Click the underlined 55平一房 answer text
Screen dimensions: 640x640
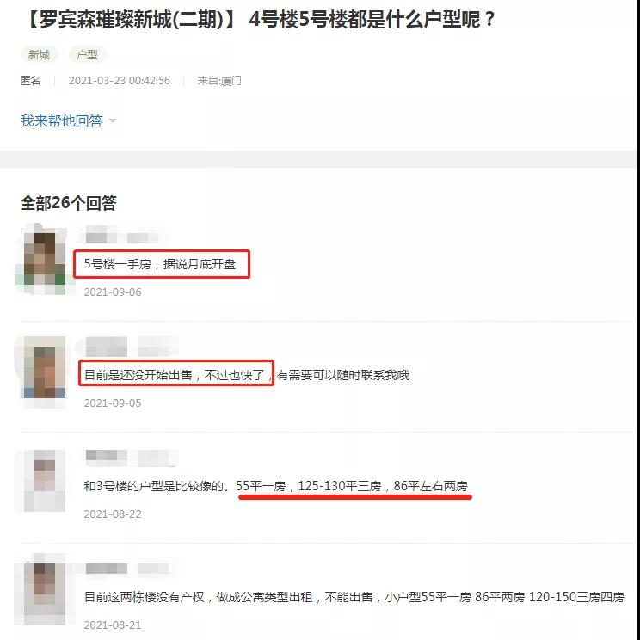coord(352,486)
